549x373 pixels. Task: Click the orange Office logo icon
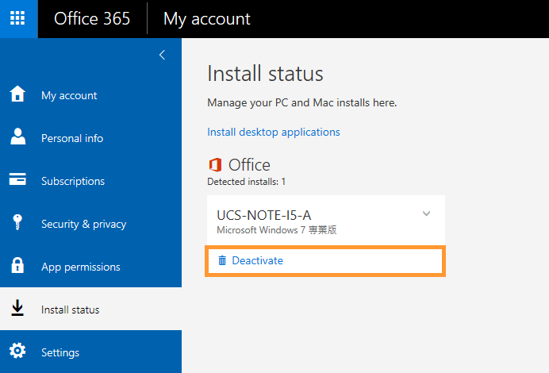point(215,164)
